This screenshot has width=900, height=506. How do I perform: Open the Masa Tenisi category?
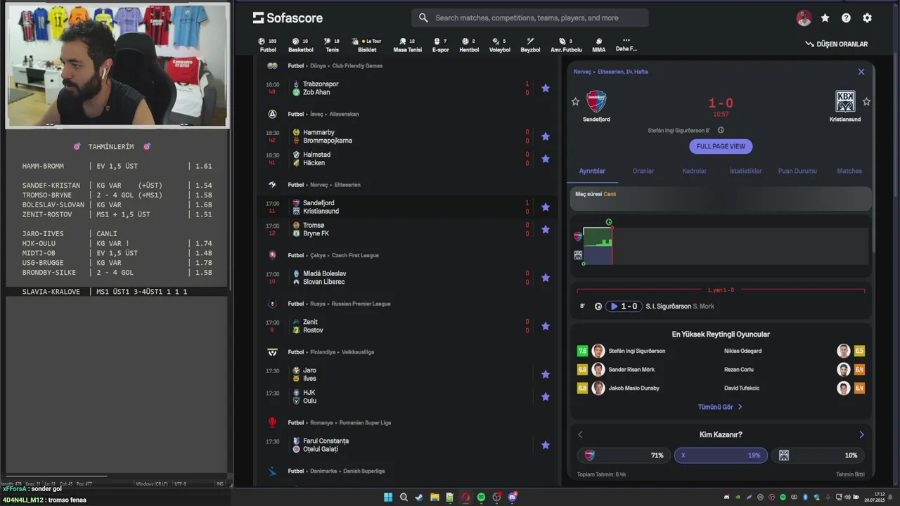407,45
